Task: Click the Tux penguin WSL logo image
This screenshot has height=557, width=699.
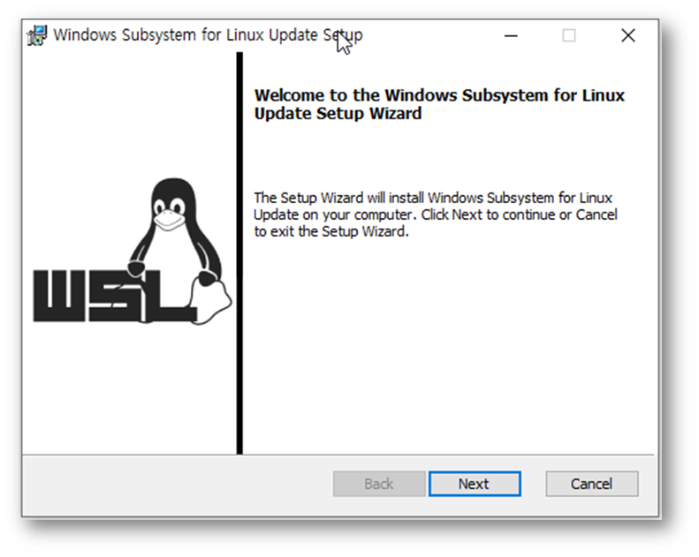Action: (x=133, y=252)
